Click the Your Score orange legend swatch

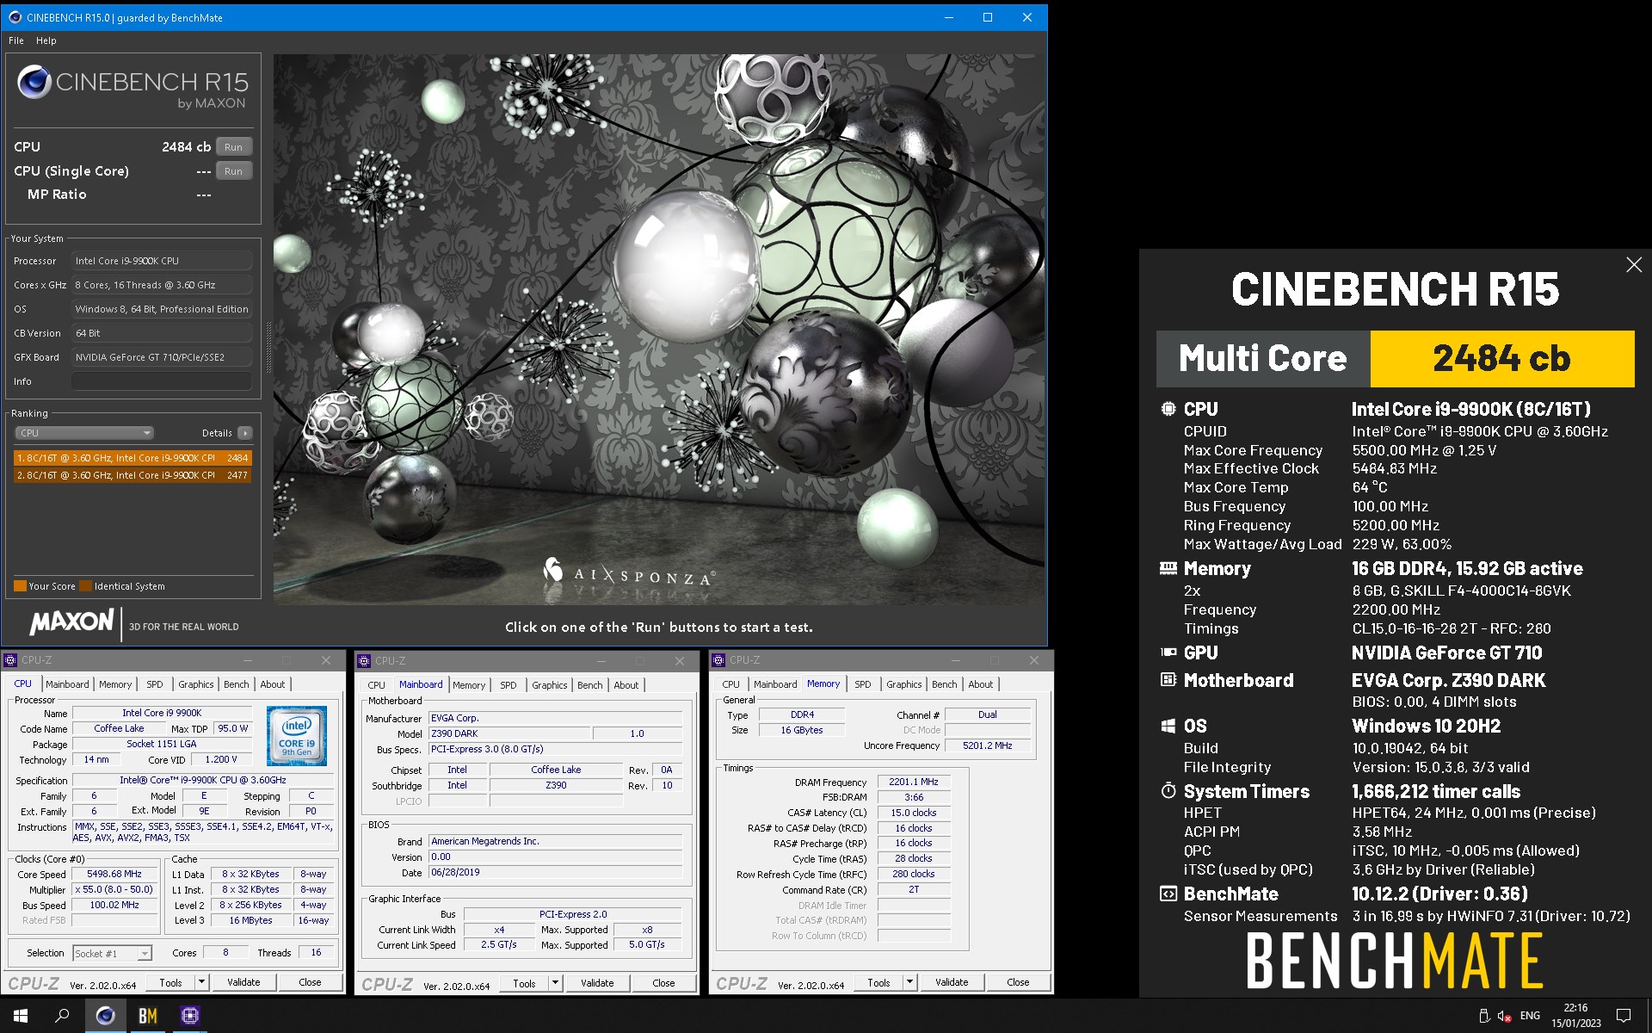coord(21,586)
